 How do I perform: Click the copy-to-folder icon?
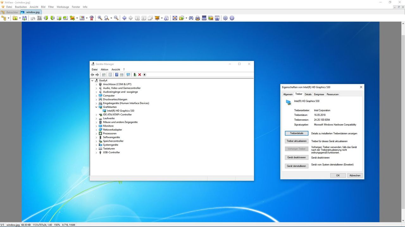(x=182, y=18)
